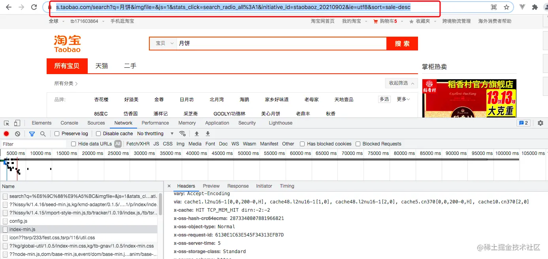
Task: Expand the 收藏夹 dropdown
Action: coord(425,21)
